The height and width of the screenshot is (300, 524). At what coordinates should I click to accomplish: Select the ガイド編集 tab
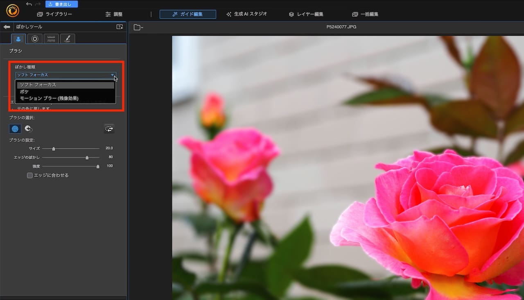pos(188,14)
